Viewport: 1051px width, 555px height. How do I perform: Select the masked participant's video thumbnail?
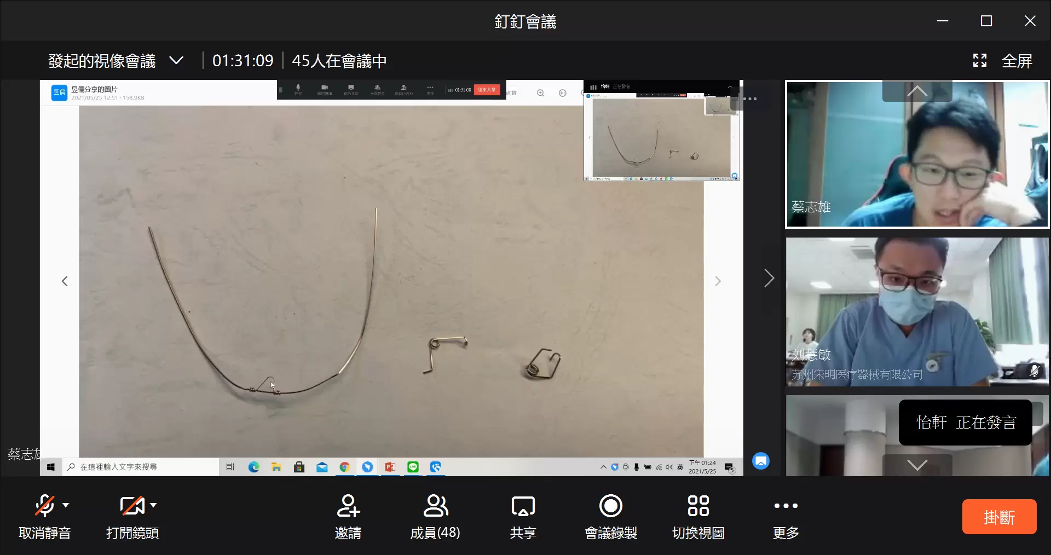917,312
